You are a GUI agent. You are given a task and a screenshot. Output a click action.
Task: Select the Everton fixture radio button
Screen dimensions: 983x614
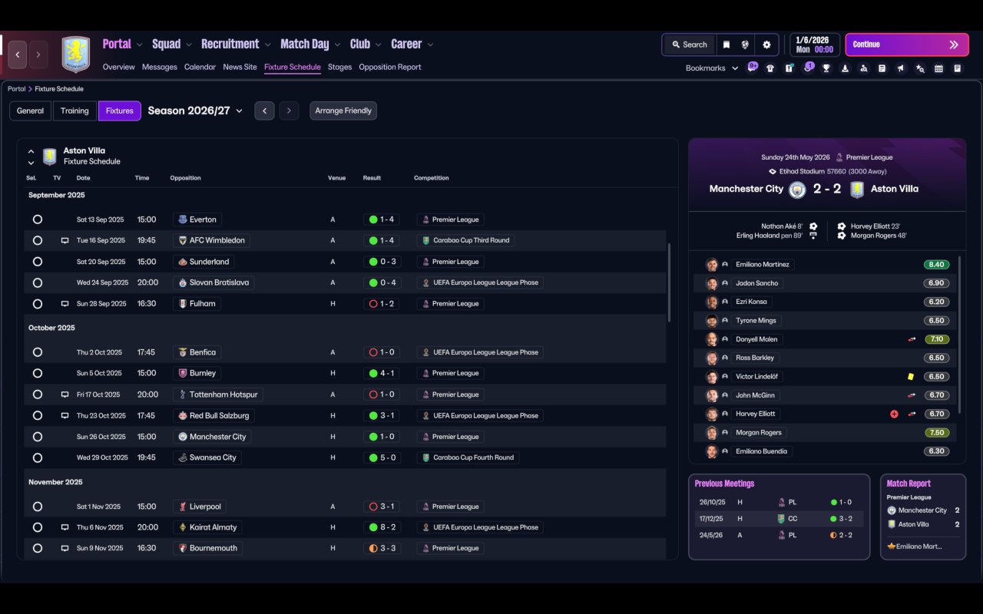point(38,220)
